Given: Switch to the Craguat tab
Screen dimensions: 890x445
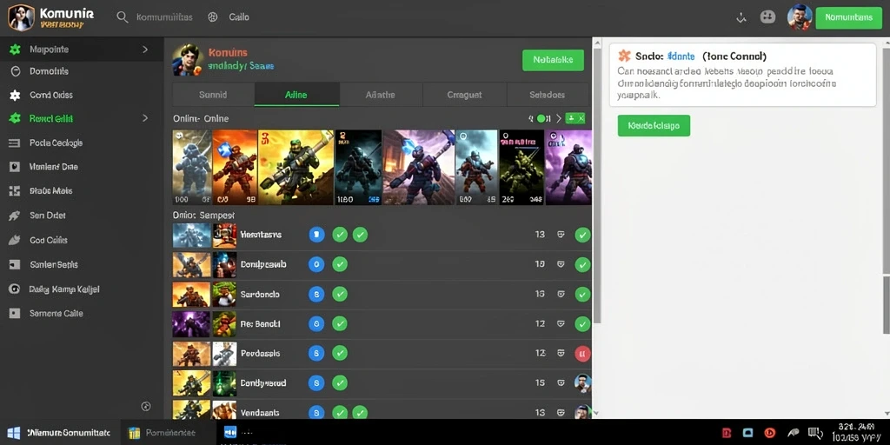Looking at the screenshot, I should pos(464,95).
